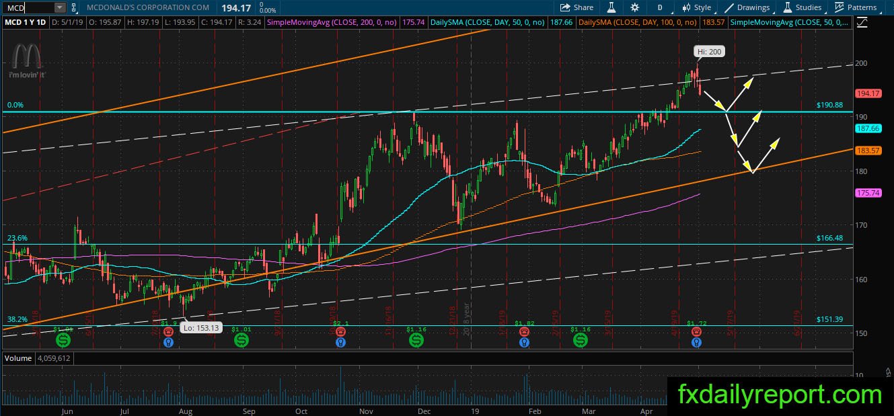This screenshot has width=894, height=416.
Task: Click the July earnings phone icon
Action: tap(168, 332)
